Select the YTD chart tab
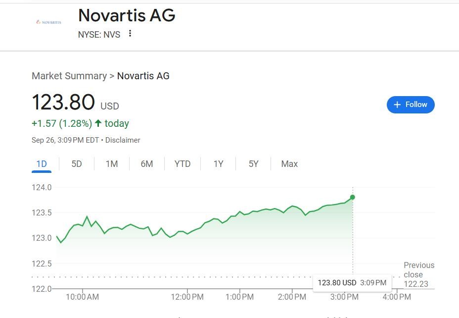Screen dimensions: 459x318 183,164
